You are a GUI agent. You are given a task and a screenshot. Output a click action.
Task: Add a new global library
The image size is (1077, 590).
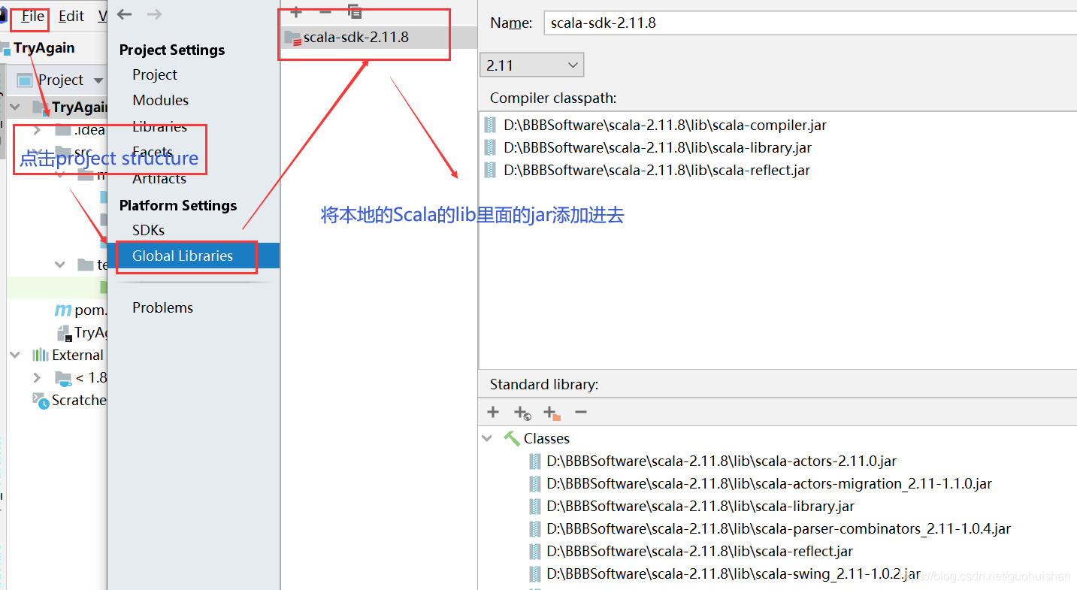point(296,11)
